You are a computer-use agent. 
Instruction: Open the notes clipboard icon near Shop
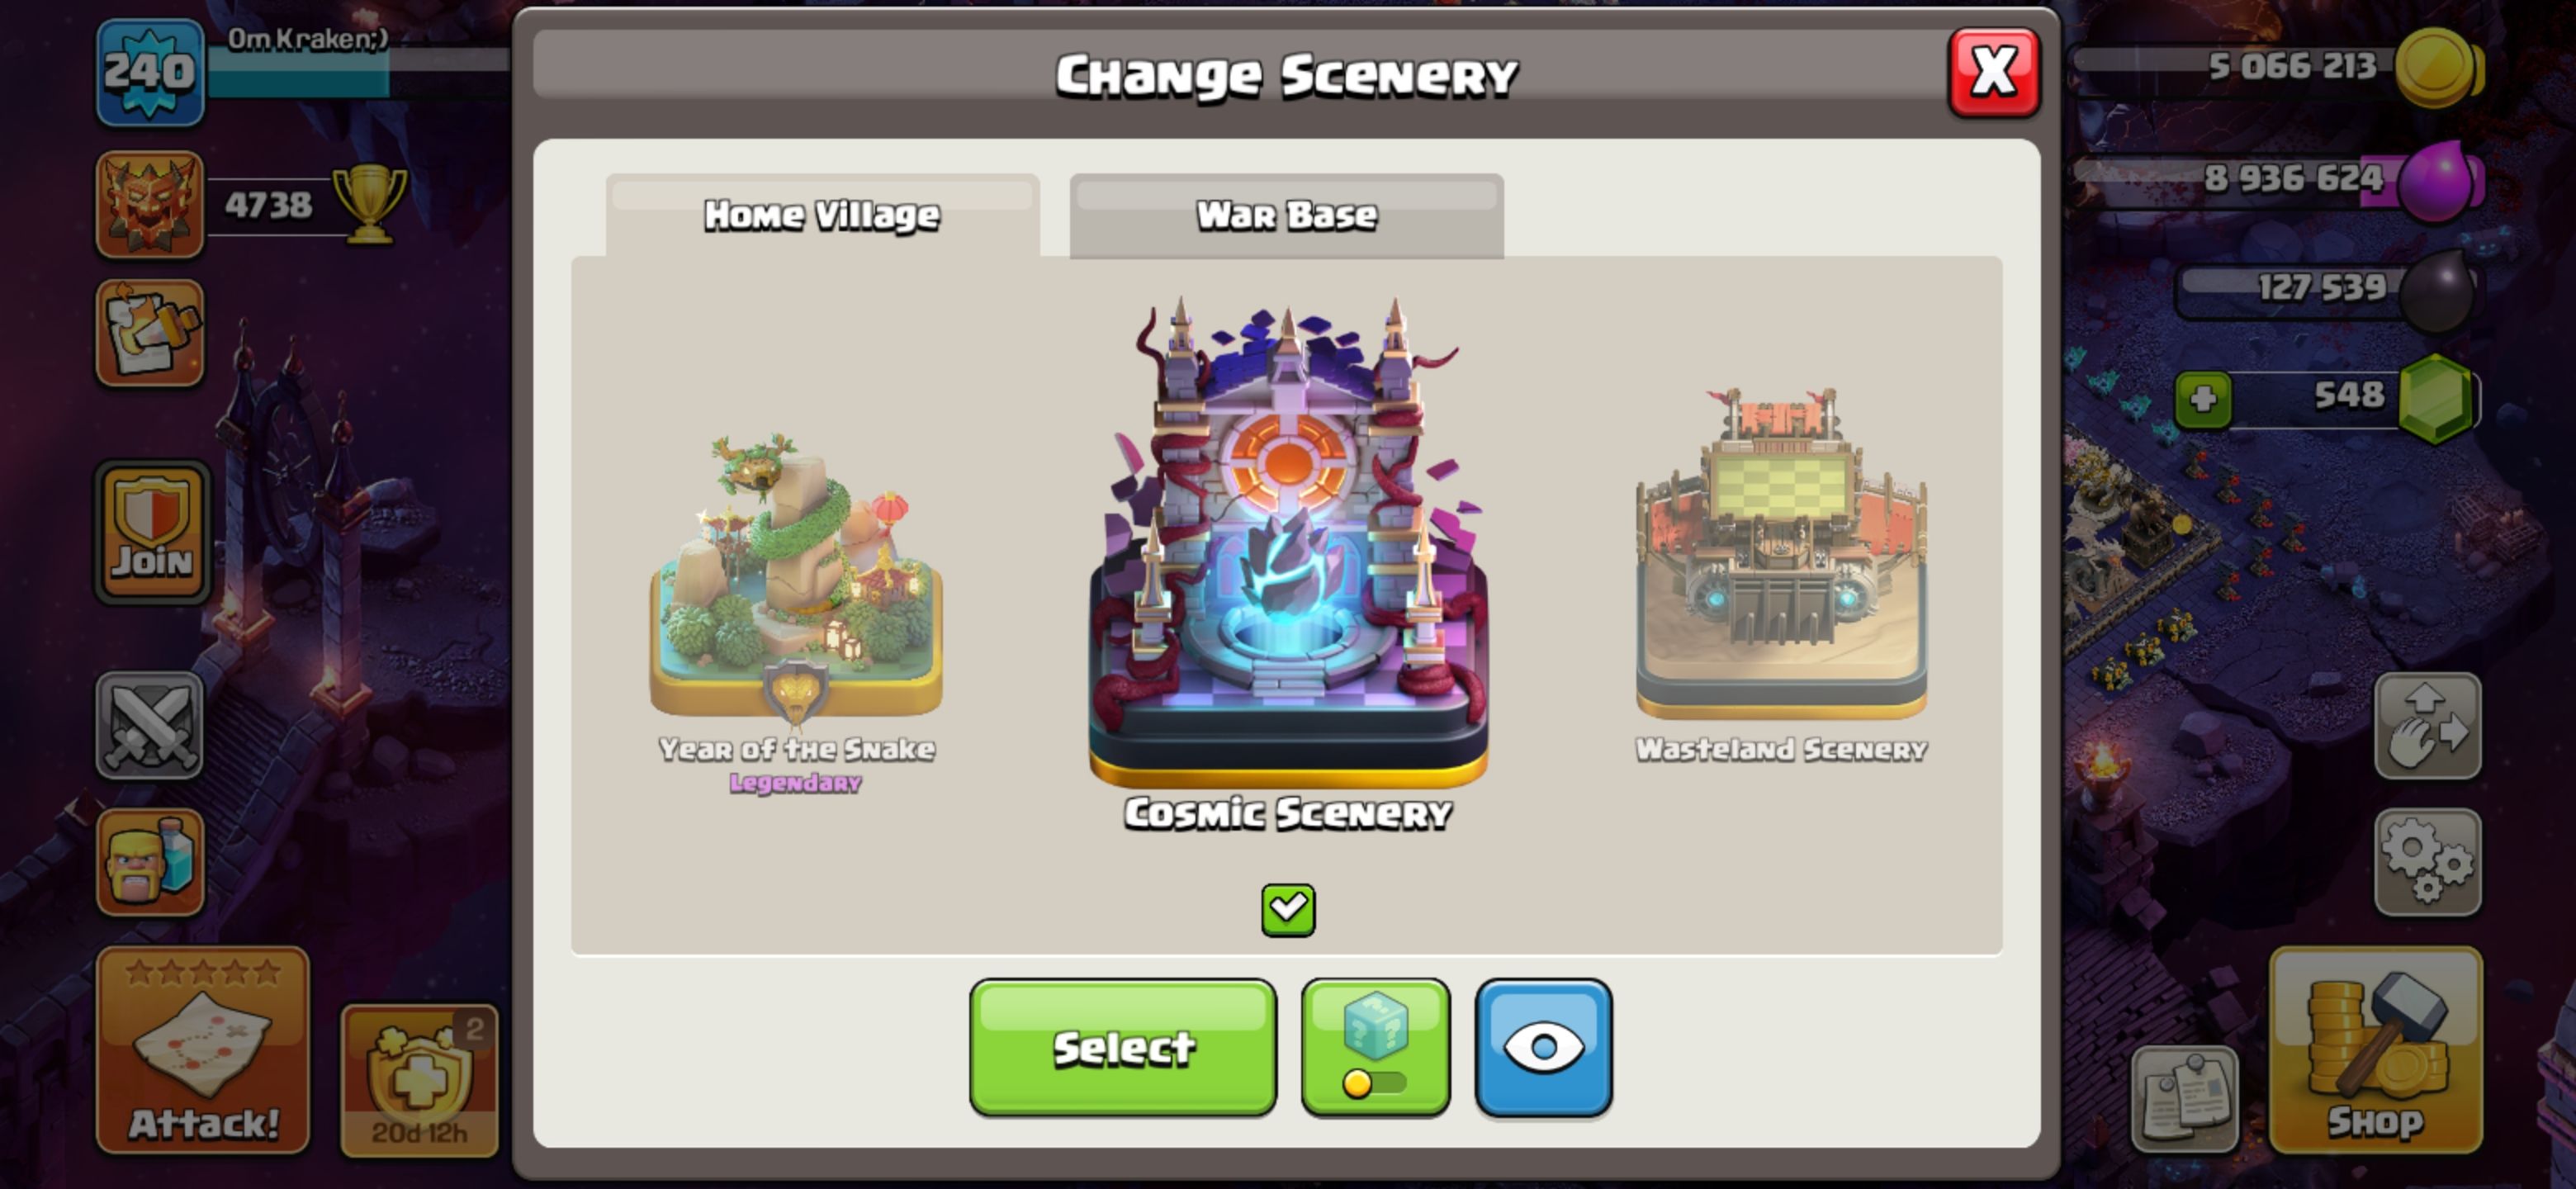point(2184,1099)
